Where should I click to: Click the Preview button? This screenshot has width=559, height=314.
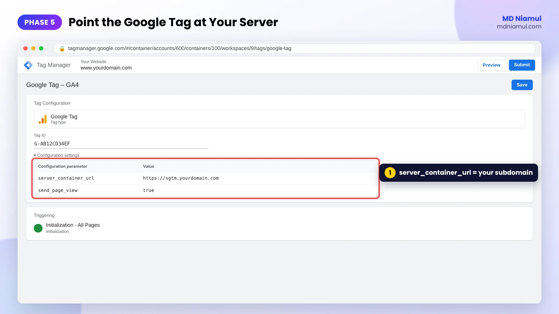coord(491,65)
